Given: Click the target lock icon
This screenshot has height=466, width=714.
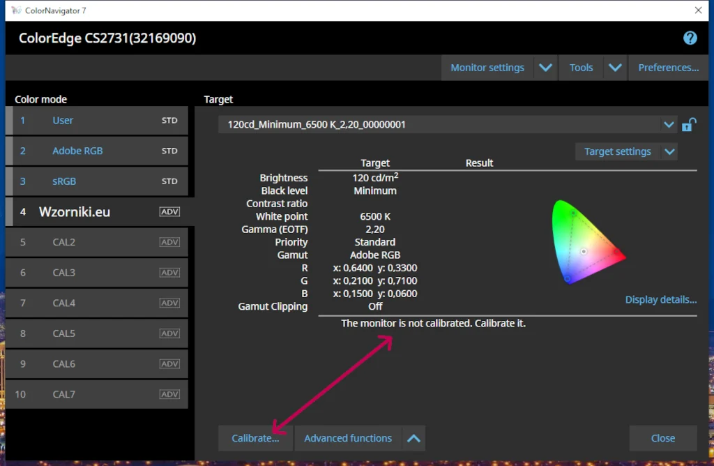Looking at the screenshot, I should coord(688,125).
